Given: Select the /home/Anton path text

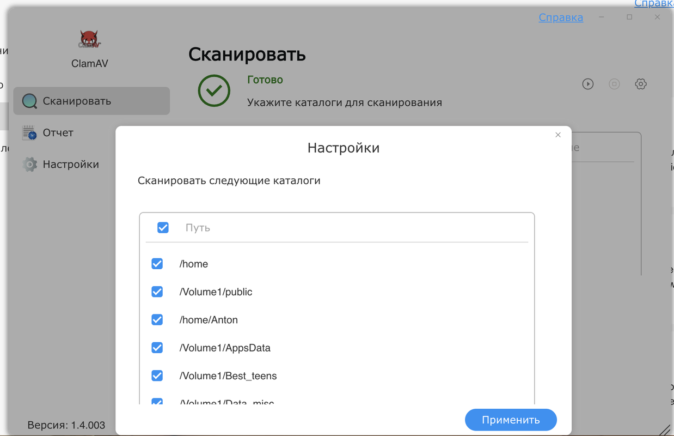Looking at the screenshot, I should coord(209,320).
